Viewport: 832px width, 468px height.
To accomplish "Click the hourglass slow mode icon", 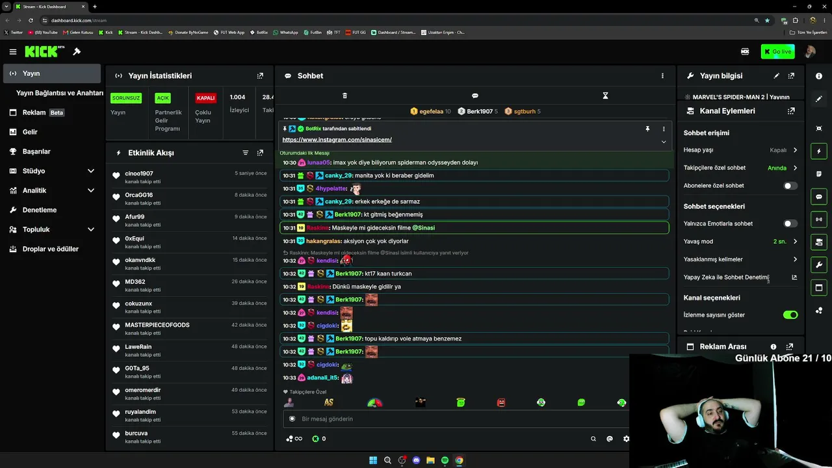I will point(605,96).
